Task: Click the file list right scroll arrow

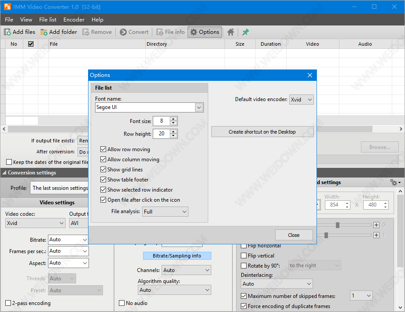Action: tap(401, 129)
